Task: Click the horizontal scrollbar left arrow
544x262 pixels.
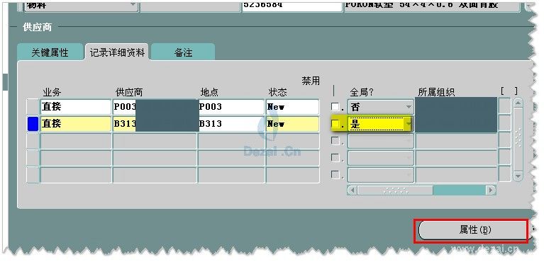Action: click(353, 190)
